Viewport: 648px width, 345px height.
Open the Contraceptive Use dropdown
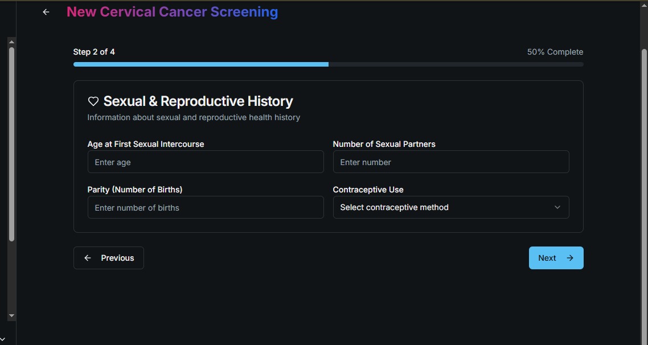point(450,207)
